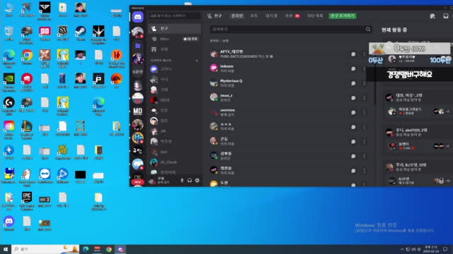
Task: Open Nitro item in DM sidebar
Action: tap(175, 39)
